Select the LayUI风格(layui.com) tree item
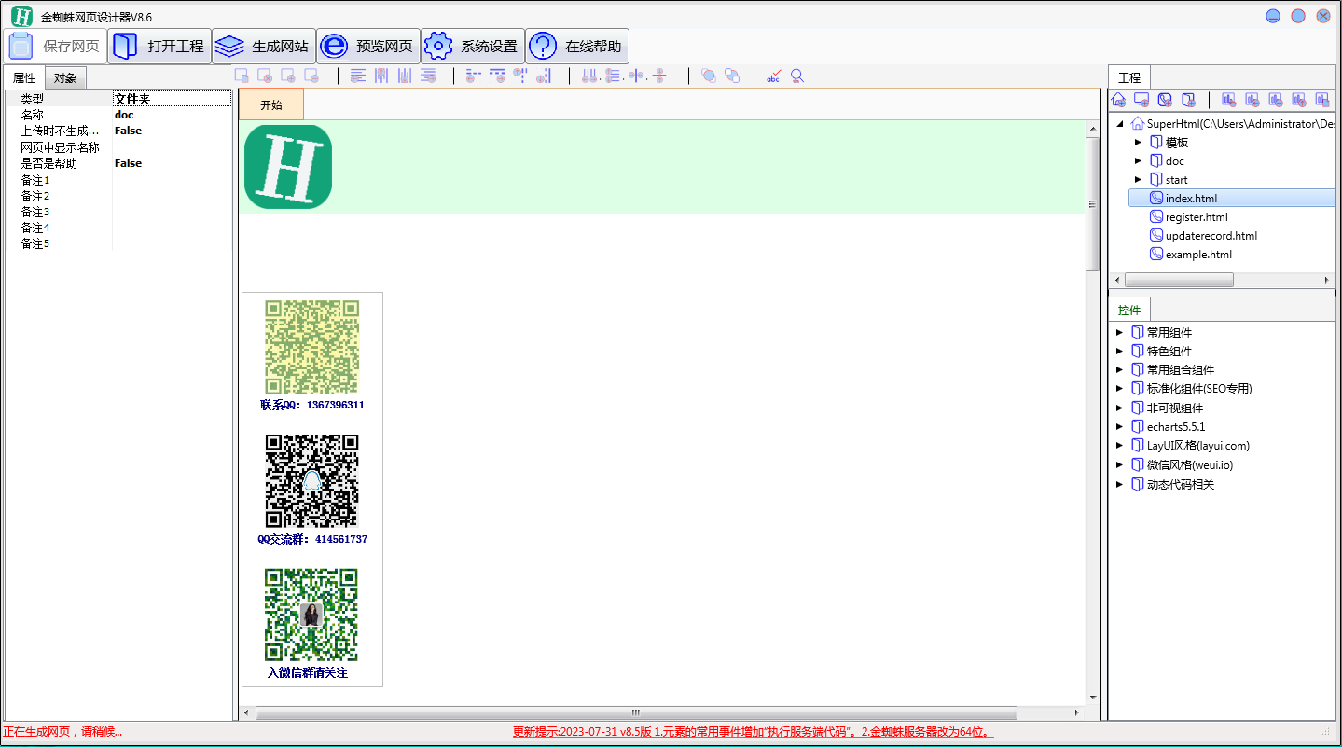1342x747 pixels. (x=1198, y=446)
